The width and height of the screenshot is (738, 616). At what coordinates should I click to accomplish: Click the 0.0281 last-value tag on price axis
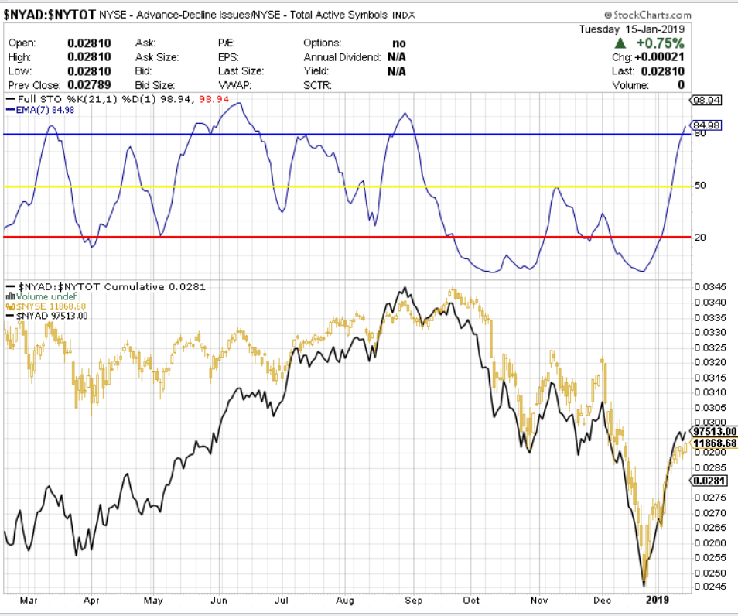[708, 481]
